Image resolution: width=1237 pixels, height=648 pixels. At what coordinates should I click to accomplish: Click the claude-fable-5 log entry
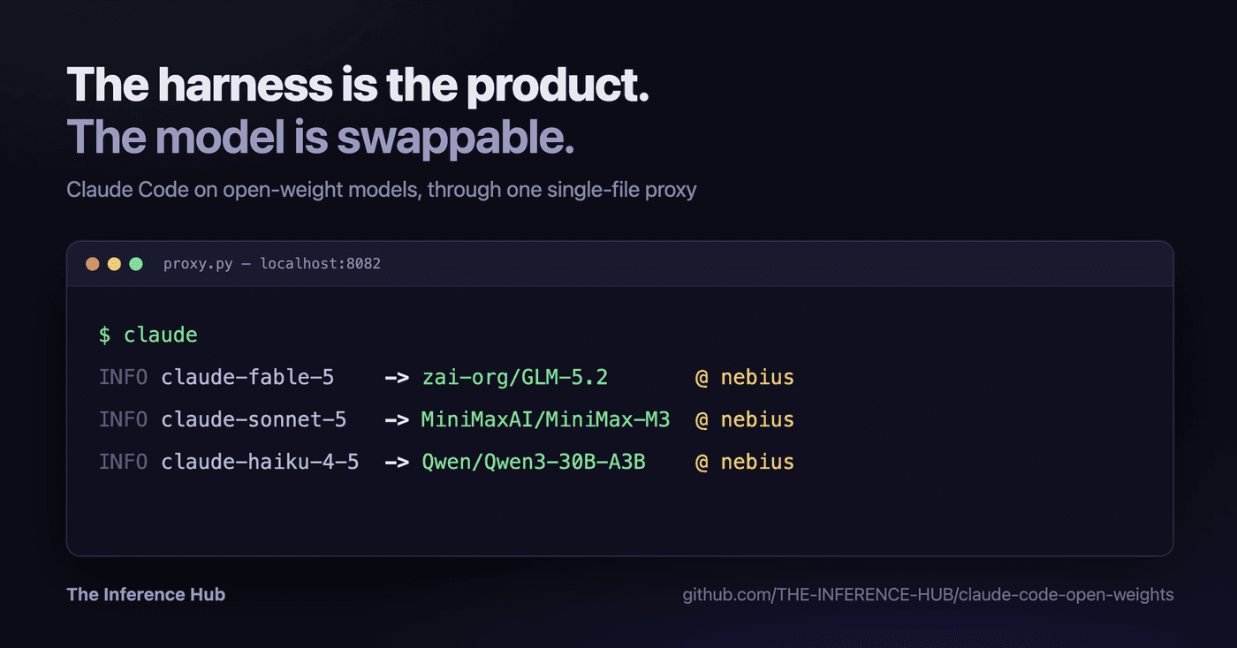pyautogui.click(x=247, y=377)
